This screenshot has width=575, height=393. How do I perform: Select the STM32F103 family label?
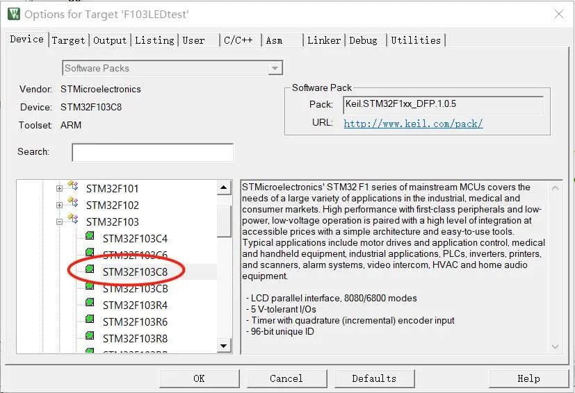112,222
